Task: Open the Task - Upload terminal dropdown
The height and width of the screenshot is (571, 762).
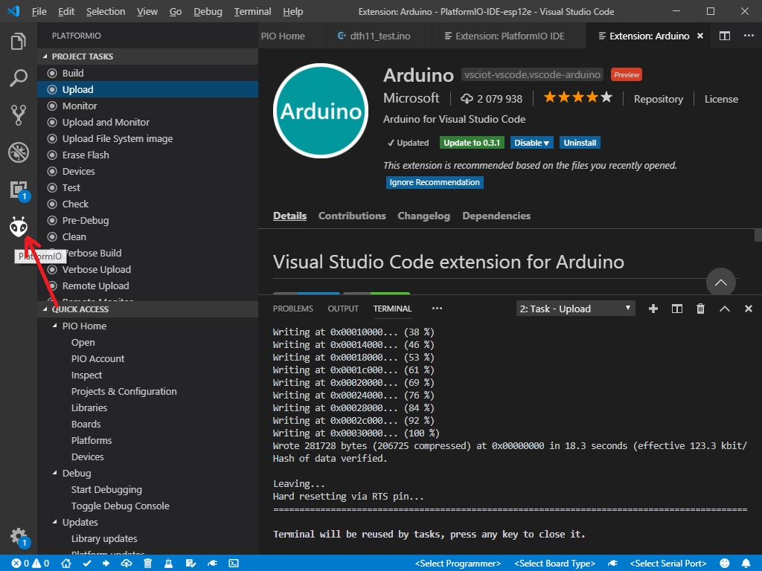Action: coord(575,309)
